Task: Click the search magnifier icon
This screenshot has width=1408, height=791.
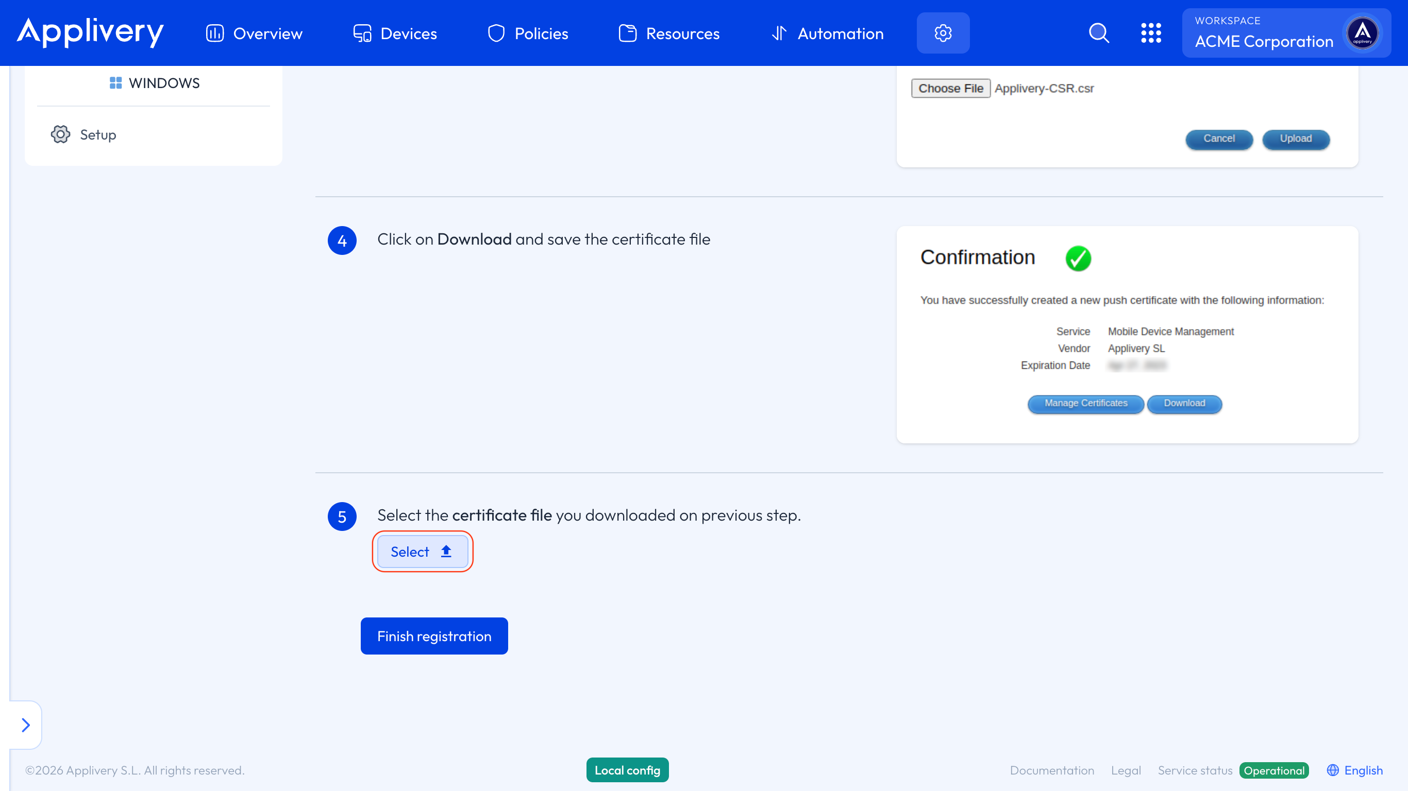Action: pyautogui.click(x=1099, y=33)
